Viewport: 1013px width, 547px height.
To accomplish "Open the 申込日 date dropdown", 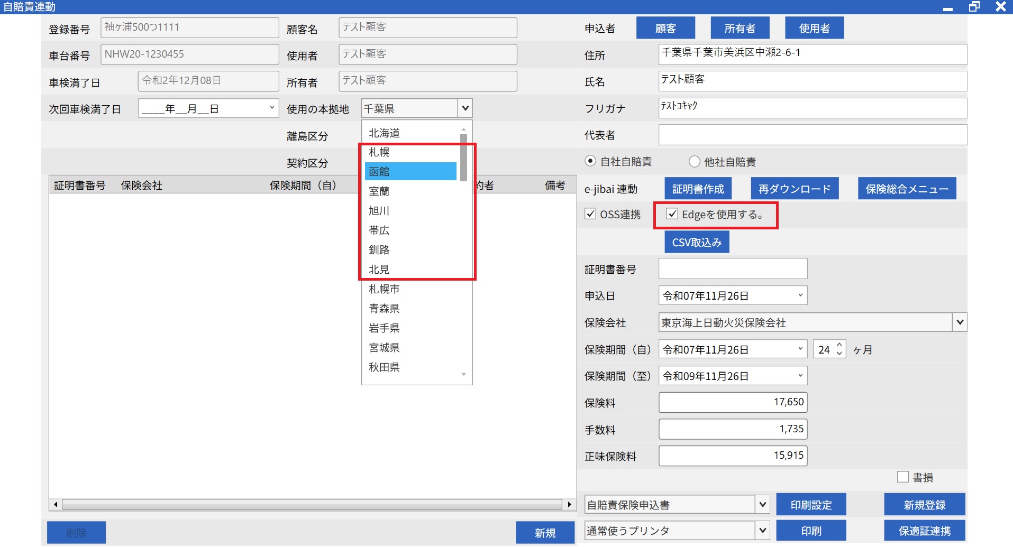I will 800,295.
